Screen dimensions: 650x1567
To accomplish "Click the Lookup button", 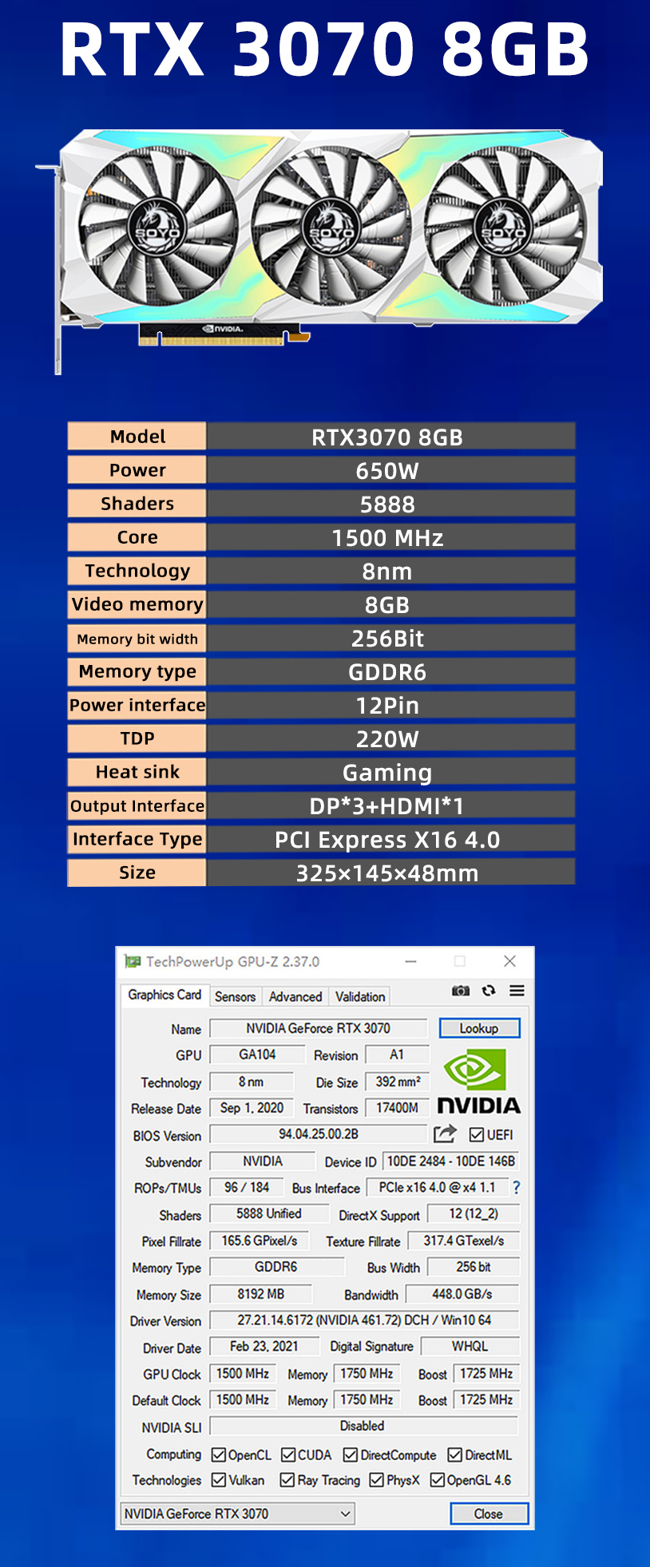I will [478, 1028].
